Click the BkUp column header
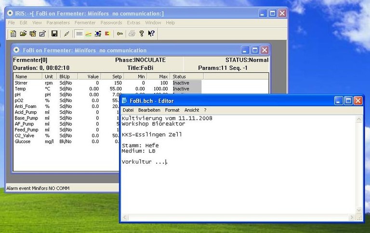 [x=67, y=77]
